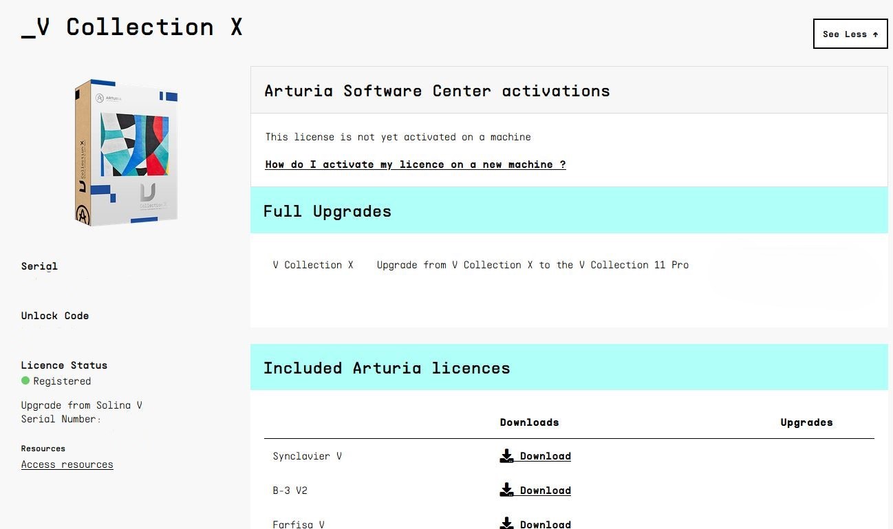Screen dimensions: 893x529
Task: Select the upgrade to V Collection 11 Pro
Action: [532, 265]
